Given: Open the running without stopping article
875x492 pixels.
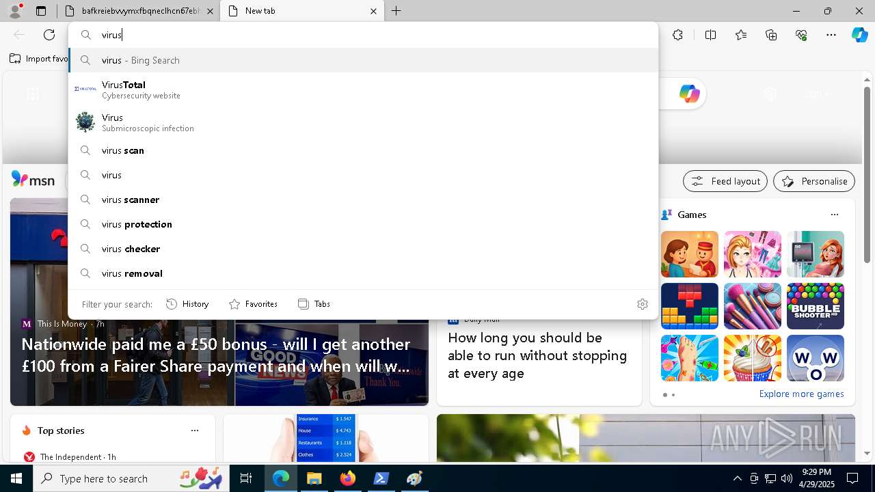Looking at the screenshot, I should [537, 355].
